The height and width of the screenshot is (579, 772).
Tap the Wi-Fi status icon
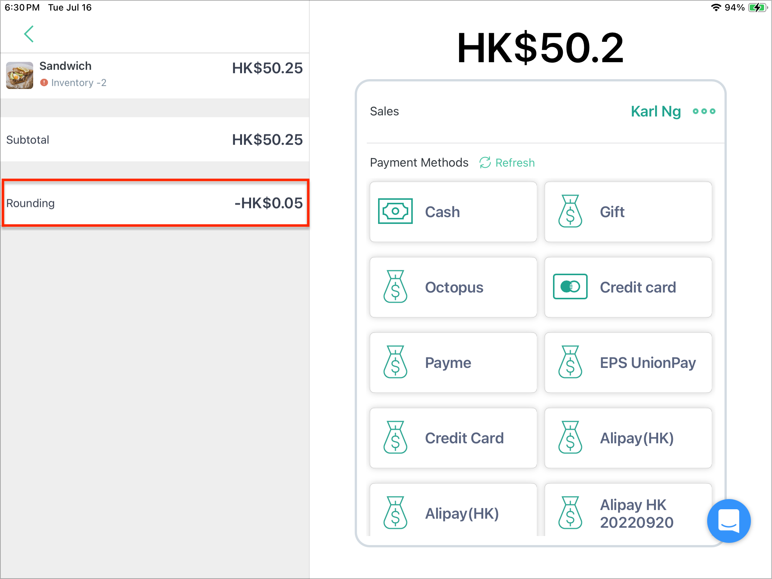pyautogui.click(x=715, y=8)
